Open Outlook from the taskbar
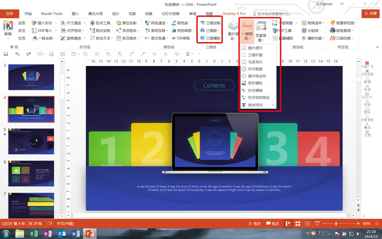382x239 pixels. 62,233
